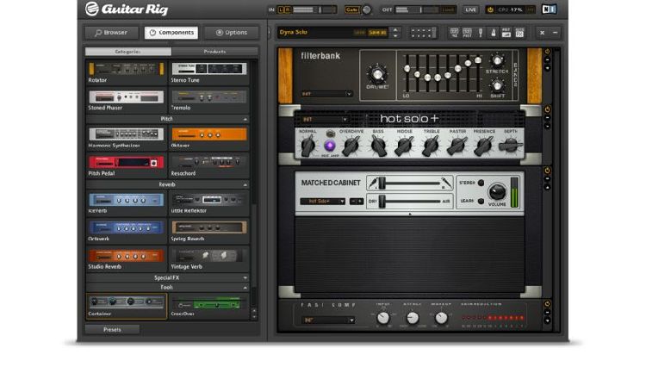The image size is (646, 367).
Task: Show the tuner icon in toolbar
Action: click(x=481, y=33)
